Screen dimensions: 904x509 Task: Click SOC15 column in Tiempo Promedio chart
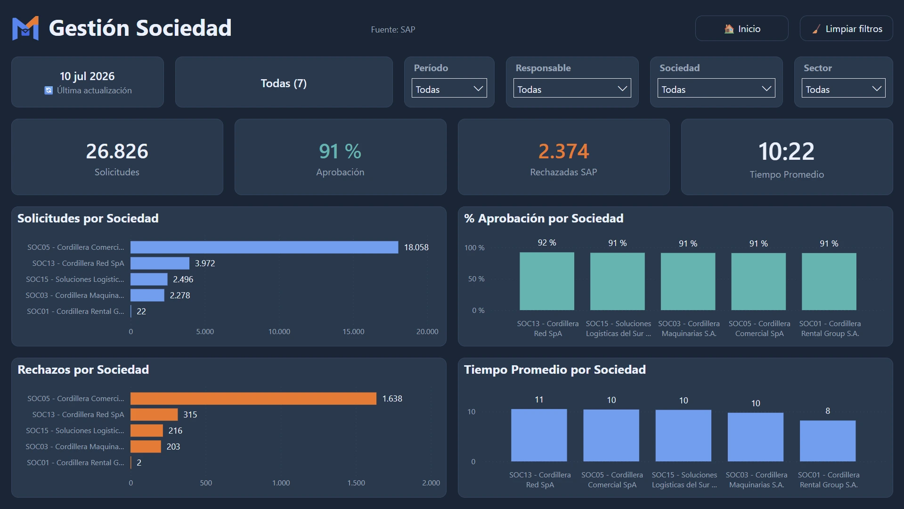click(x=683, y=436)
